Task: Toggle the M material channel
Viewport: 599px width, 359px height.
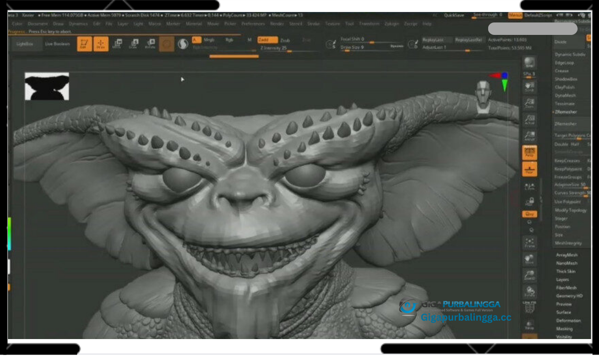Action: pyautogui.click(x=250, y=40)
